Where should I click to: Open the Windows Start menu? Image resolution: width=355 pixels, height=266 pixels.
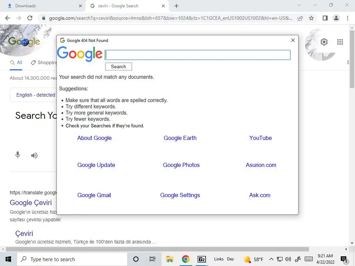pos(8,259)
